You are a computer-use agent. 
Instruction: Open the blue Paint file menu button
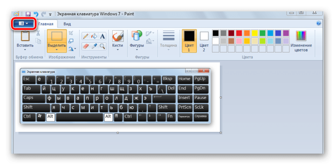23,24
